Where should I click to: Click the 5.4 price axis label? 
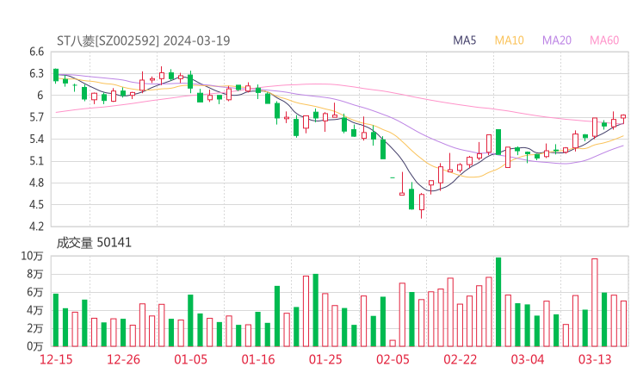pos(36,140)
